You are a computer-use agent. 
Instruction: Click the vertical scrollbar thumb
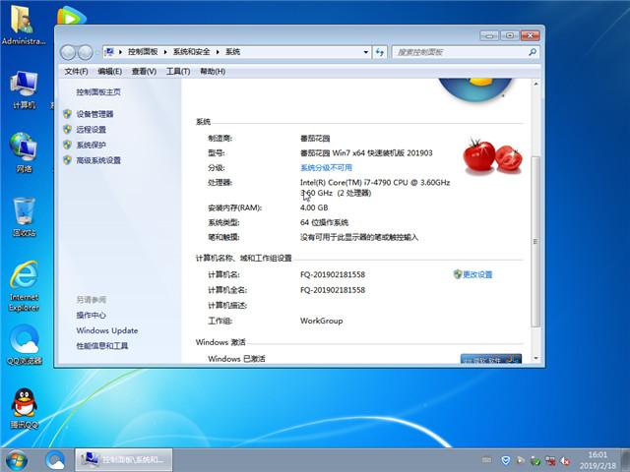click(x=535, y=241)
